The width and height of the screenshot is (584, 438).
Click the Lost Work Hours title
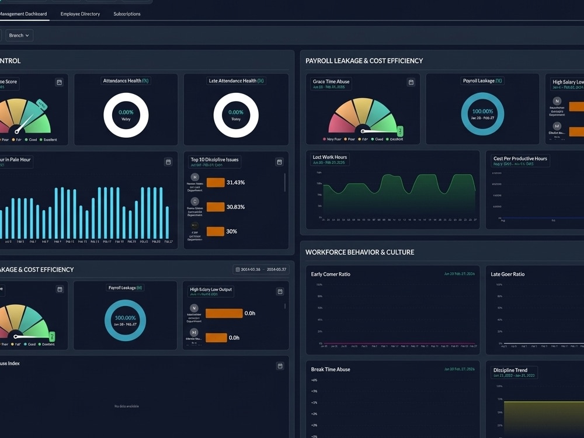pos(329,157)
